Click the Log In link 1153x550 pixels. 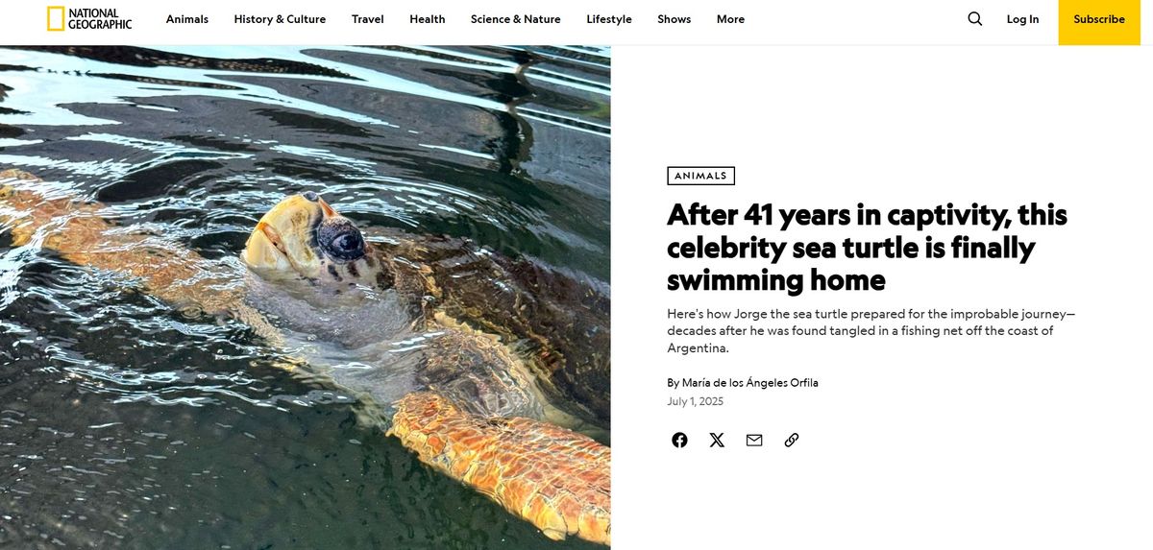[x=1022, y=19]
